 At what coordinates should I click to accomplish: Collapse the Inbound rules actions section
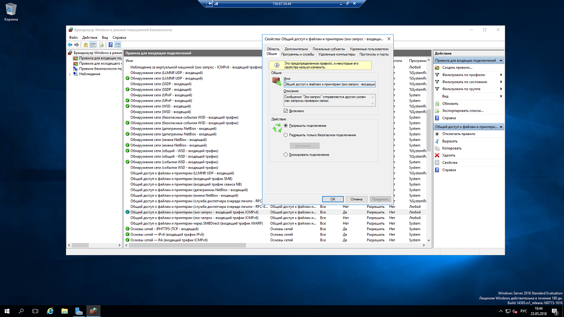click(501, 61)
